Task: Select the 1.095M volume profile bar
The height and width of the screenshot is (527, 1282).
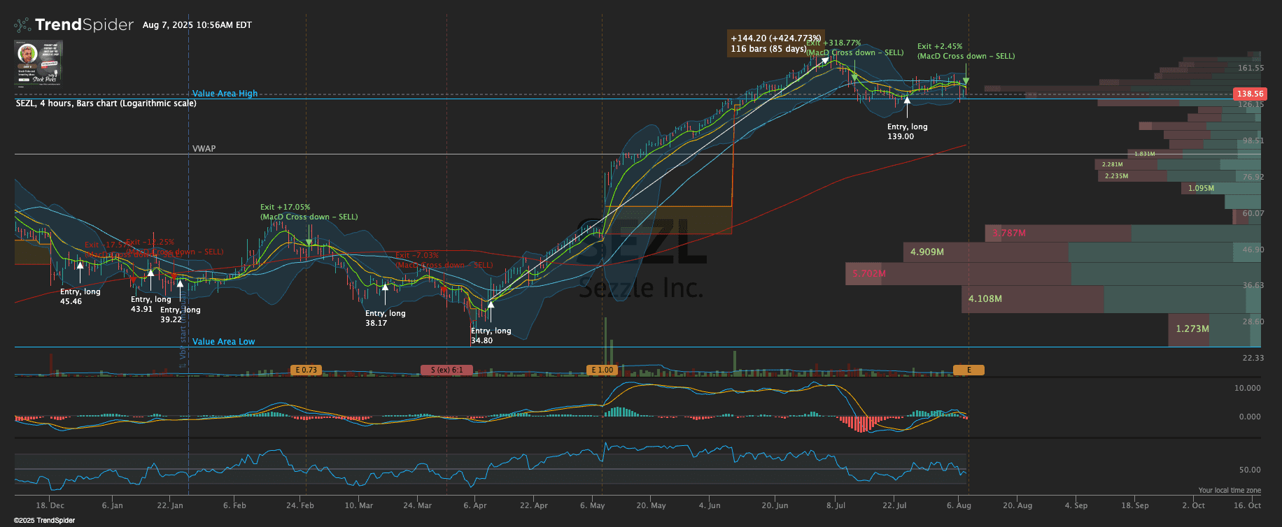Action: [x=1221, y=189]
